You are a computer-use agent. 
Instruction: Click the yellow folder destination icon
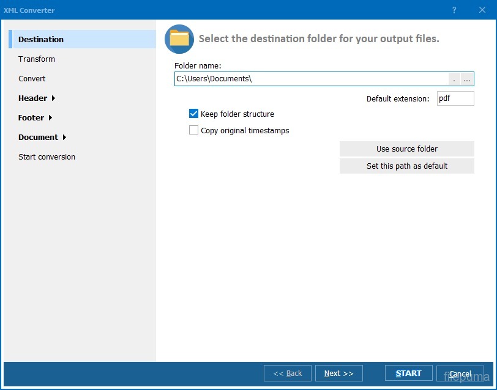(x=179, y=39)
